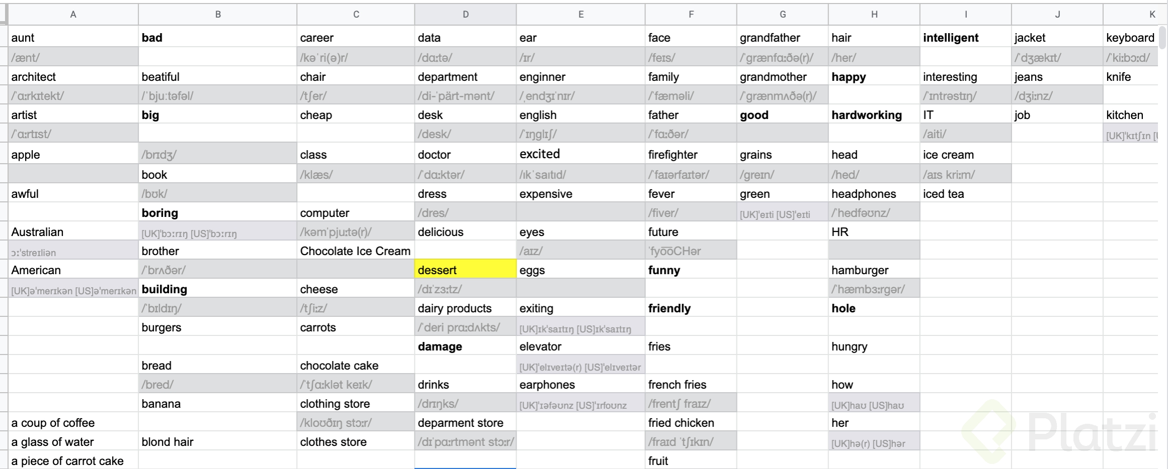
Task: Select the 'blond hair' cell
Action: (217, 441)
